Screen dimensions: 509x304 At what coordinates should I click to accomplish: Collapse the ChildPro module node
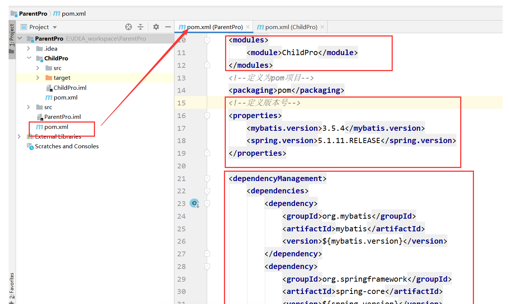29,58
